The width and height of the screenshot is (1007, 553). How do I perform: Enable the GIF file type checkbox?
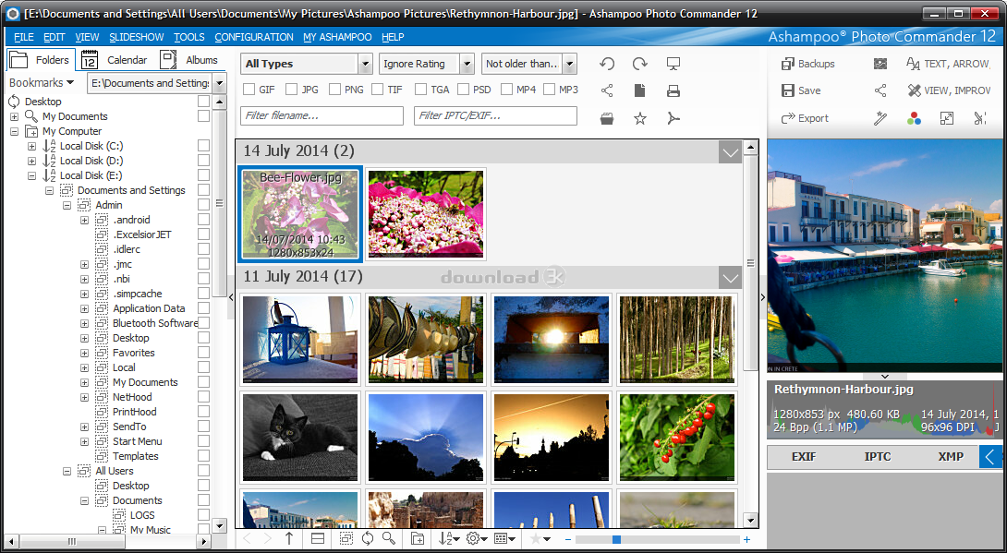click(249, 90)
